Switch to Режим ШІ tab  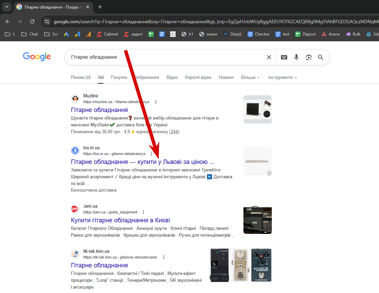tap(80, 78)
